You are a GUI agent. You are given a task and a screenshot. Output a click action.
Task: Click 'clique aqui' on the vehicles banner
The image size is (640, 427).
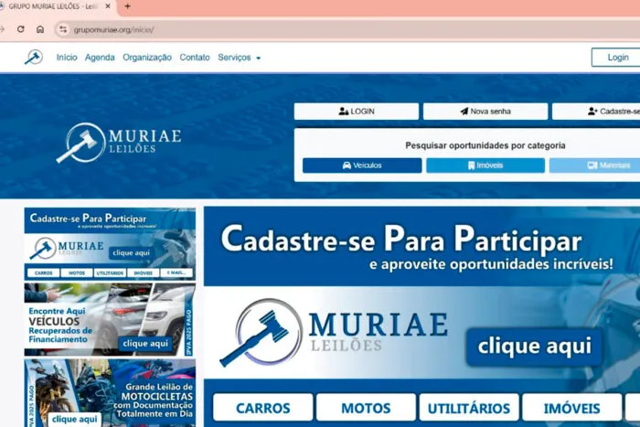point(145,344)
